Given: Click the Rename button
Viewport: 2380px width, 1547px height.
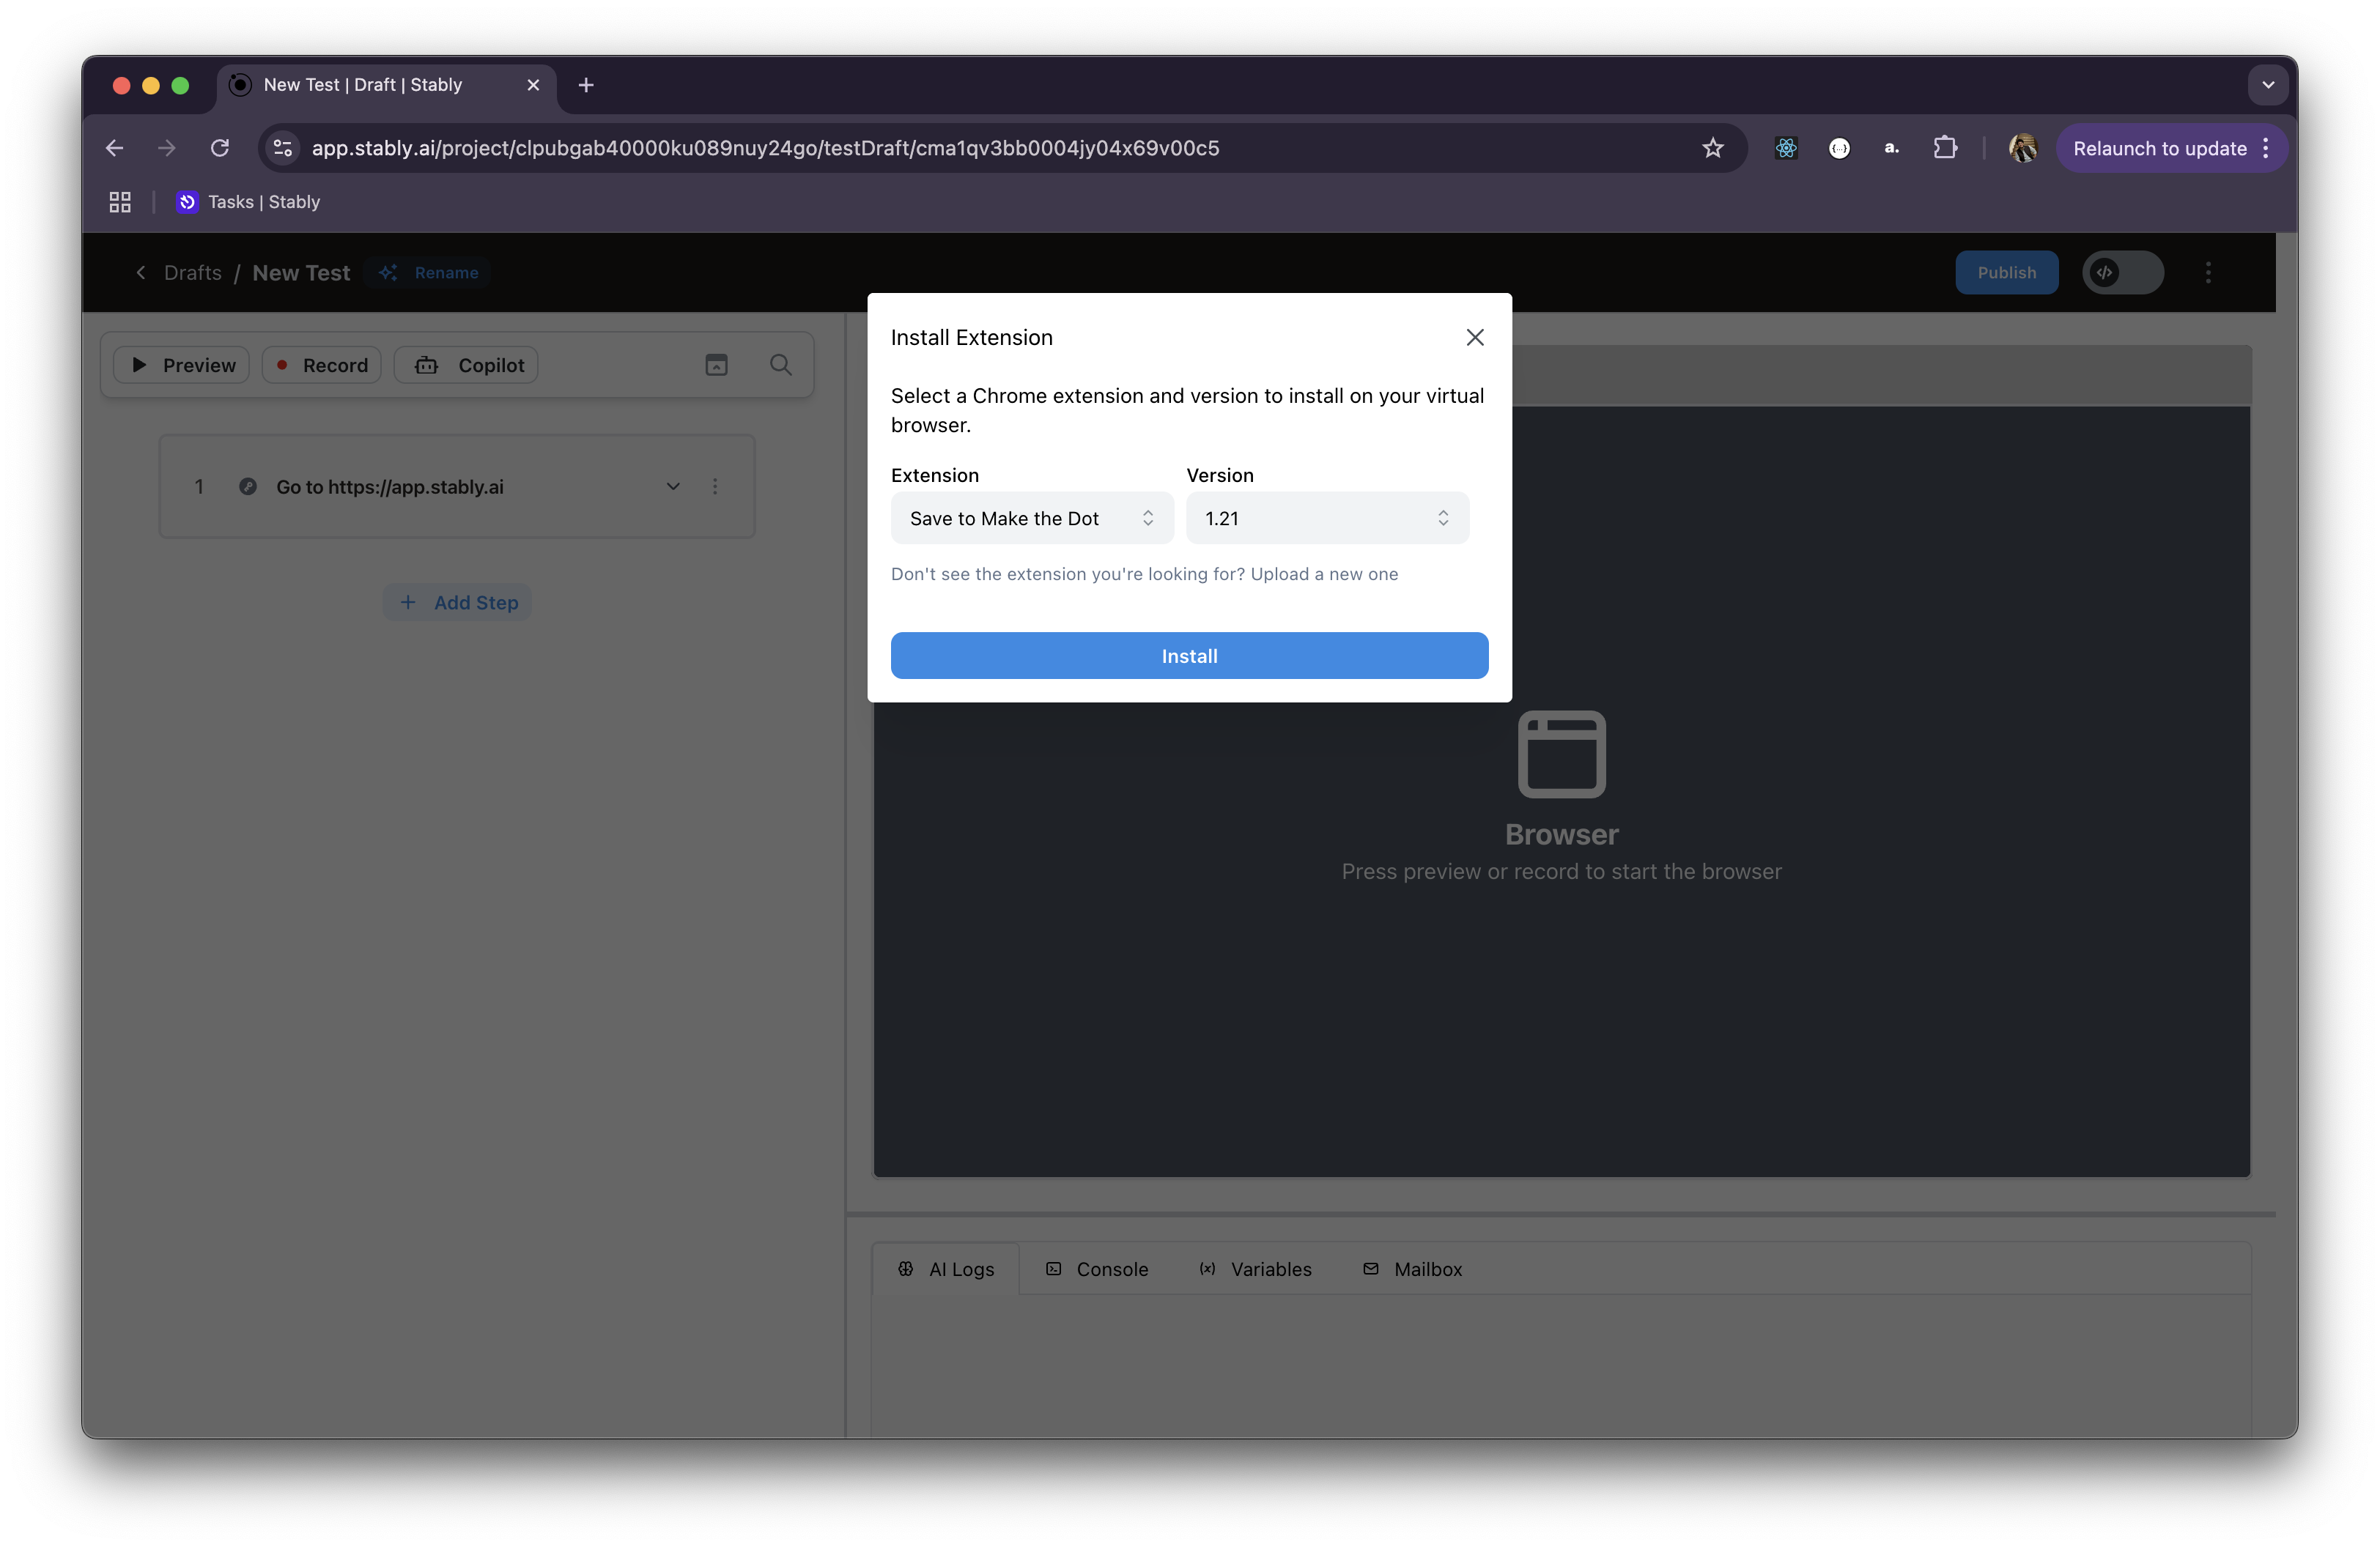Looking at the screenshot, I should tap(428, 272).
